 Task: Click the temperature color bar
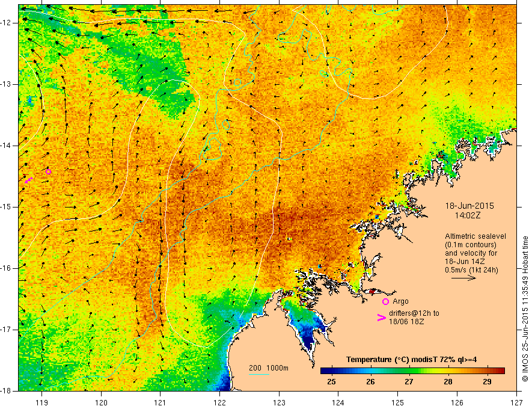[412, 371]
